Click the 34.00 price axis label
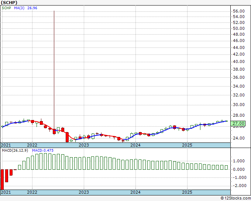251x201 pixels. (x=239, y=86)
